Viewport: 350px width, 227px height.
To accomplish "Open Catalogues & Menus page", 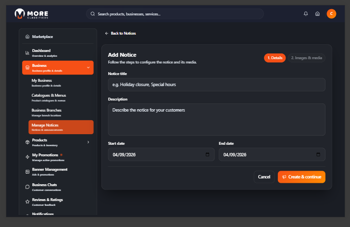I will tap(49, 97).
